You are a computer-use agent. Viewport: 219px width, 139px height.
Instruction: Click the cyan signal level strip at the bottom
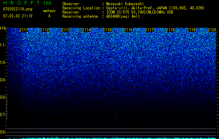pos(112,138)
